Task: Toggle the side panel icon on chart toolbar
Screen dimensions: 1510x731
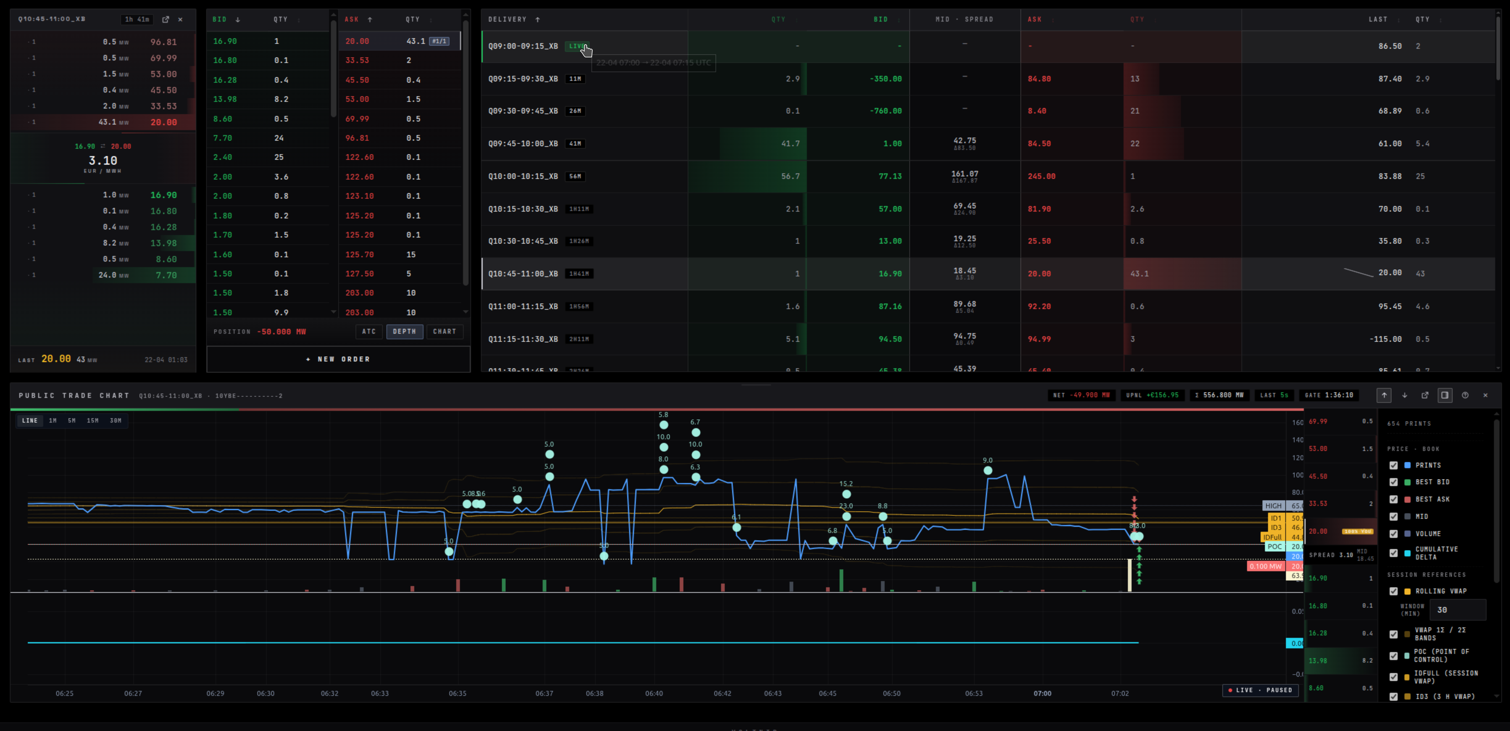Action: coord(1445,395)
